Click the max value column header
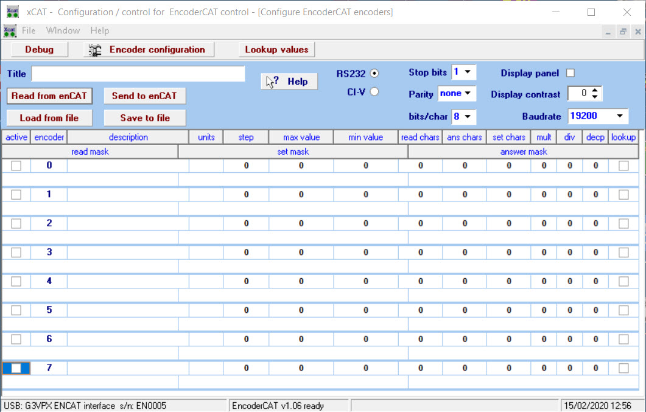Screen dimensions: 646x412 301,137
